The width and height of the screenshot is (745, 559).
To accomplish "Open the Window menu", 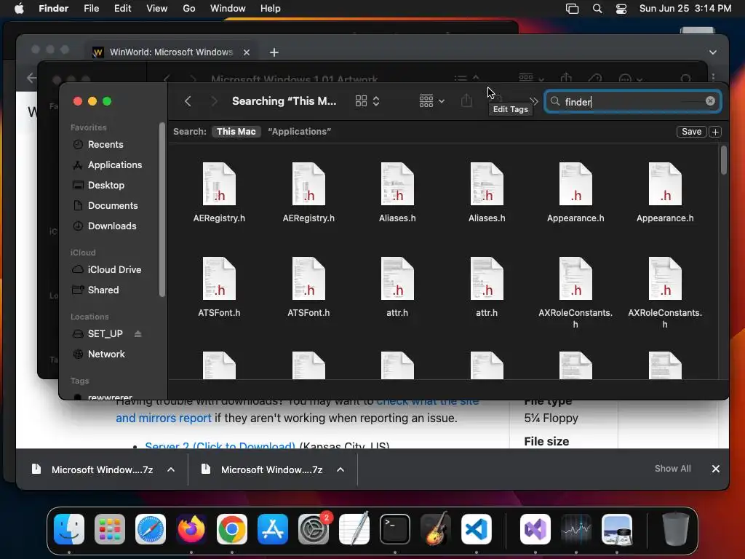I will click(228, 9).
